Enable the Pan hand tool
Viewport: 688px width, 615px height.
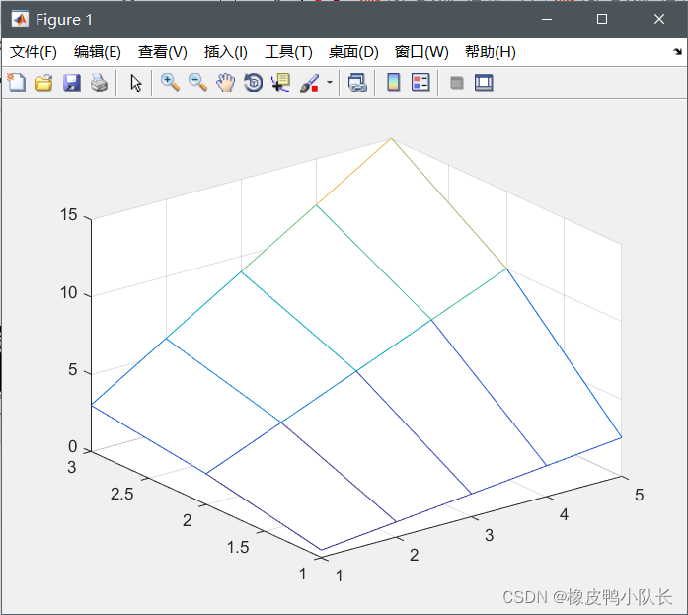tap(225, 83)
